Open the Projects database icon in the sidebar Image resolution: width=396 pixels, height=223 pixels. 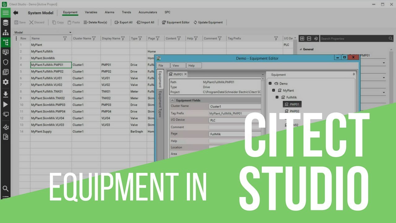click(5, 23)
